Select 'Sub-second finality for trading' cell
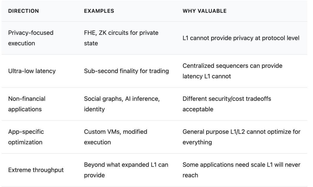This screenshot has height=187, width=313. click(x=126, y=71)
